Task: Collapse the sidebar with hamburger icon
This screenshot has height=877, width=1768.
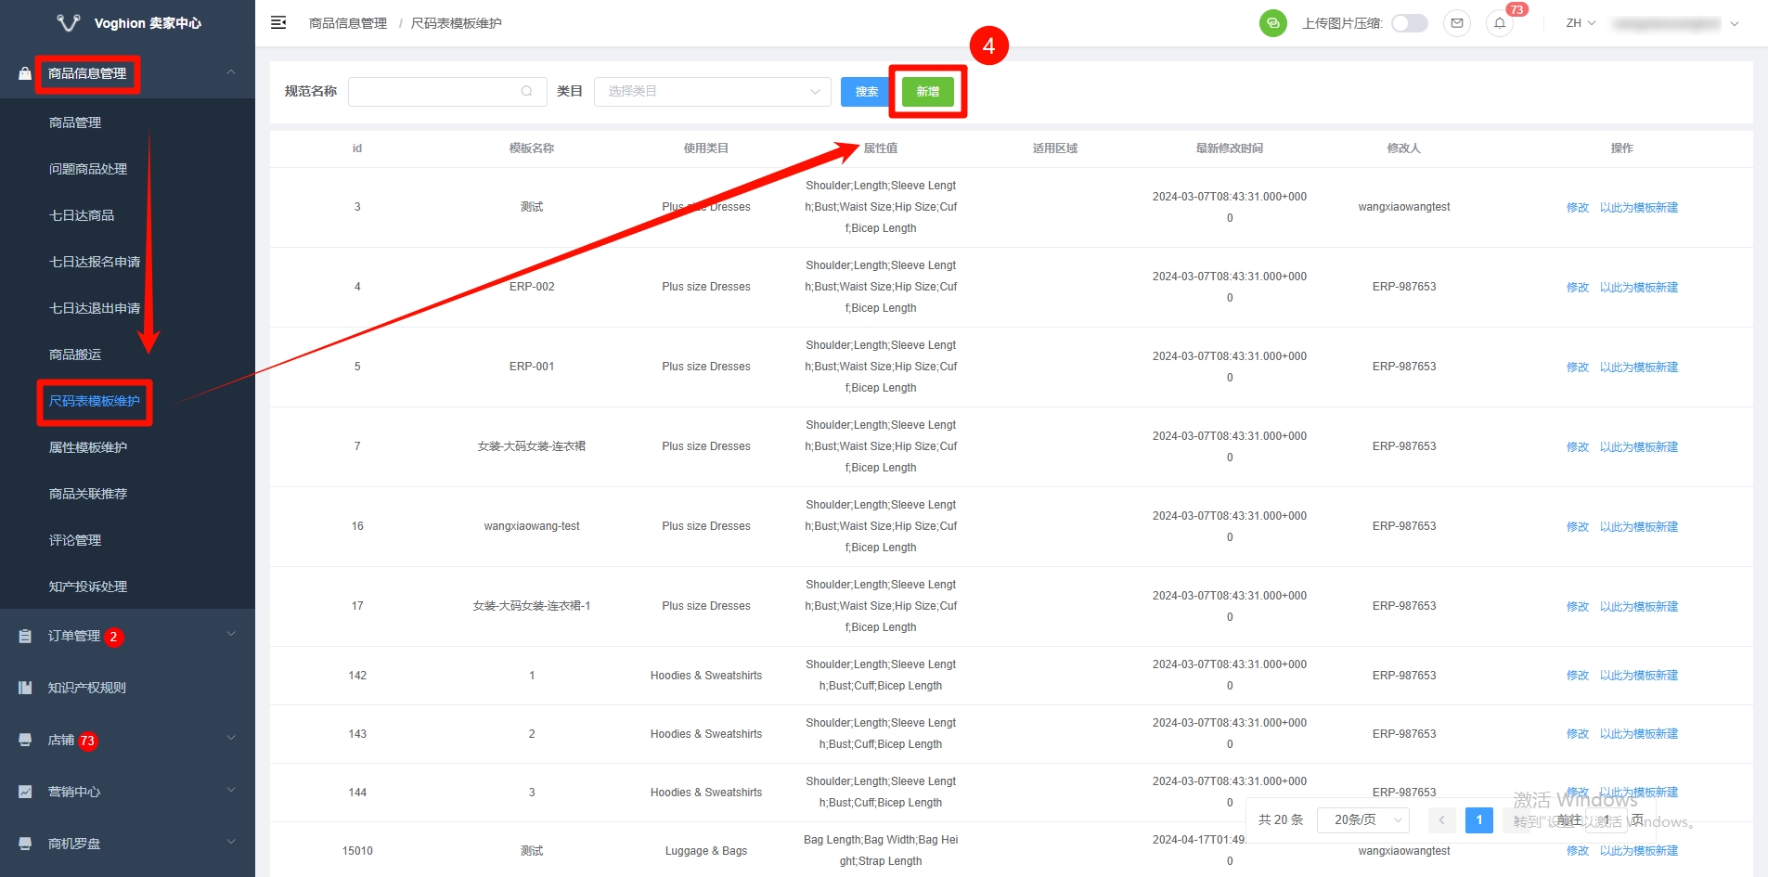Action: coord(278,23)
